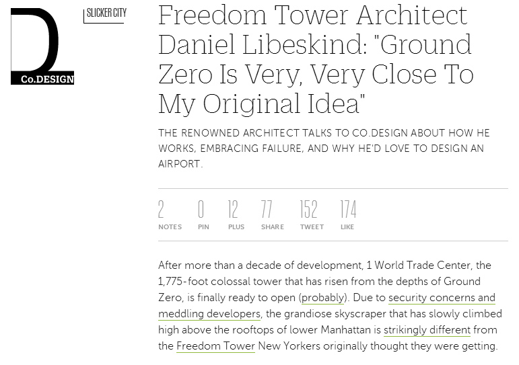This screenshot has width=519, height=365.
Task: Follow the underlined "Freedom Tower" link
Action: [x=215, y=346]
